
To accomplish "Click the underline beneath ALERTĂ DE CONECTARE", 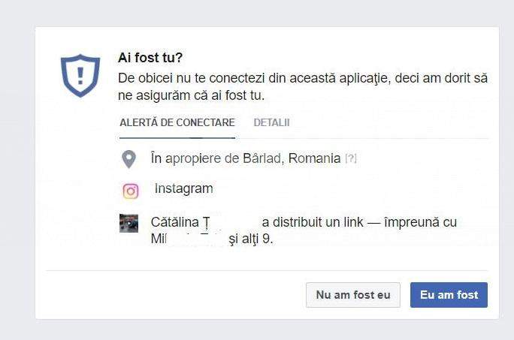I will 177,138.
